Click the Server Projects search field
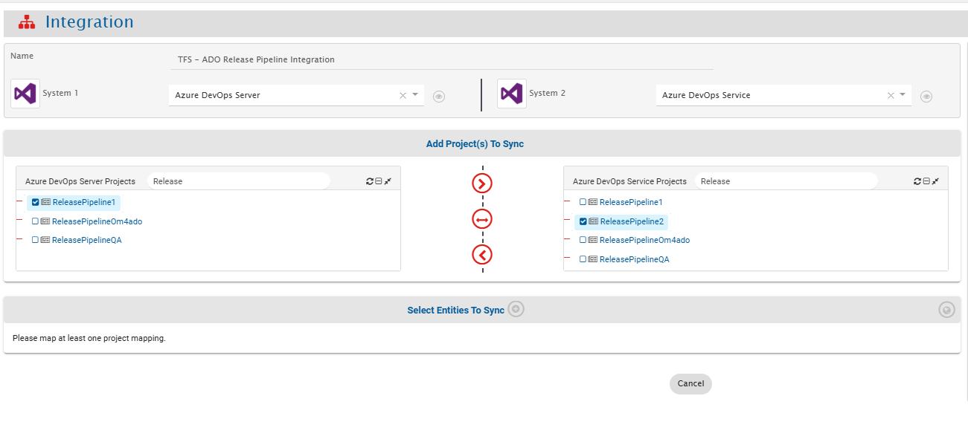 coord(238,181)
